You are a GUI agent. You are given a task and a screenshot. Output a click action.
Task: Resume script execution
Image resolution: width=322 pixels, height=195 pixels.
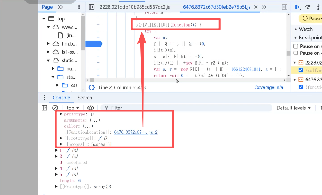coord(298,7)
